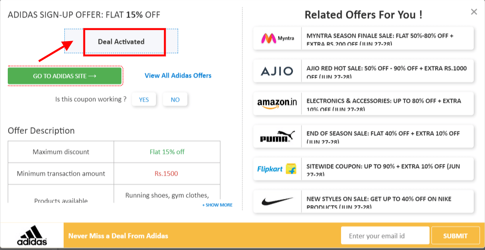Click the email id input field
Image resolution: width=485 pixels, height=250 pixels.
point(385,235)
